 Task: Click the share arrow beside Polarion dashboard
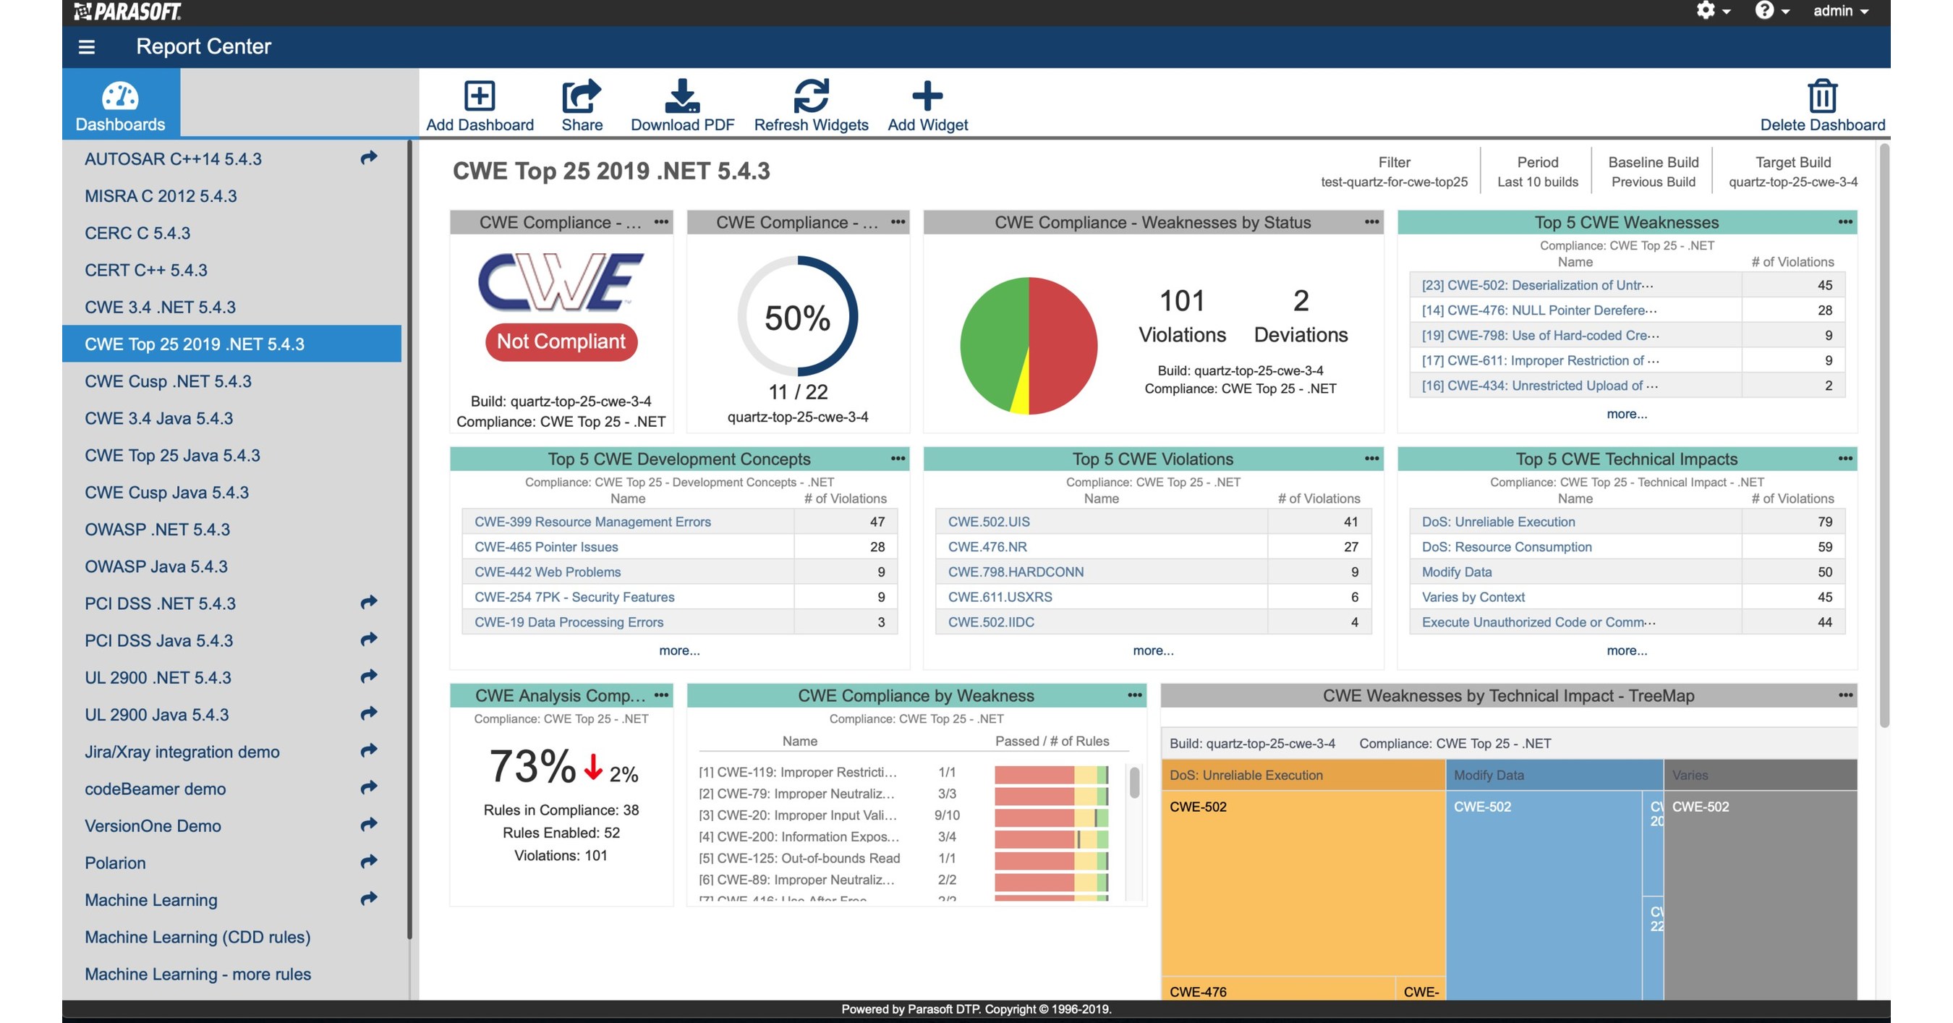pos(369,862)
